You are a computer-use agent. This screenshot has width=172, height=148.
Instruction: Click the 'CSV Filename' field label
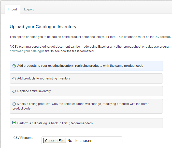pos(23,138)
